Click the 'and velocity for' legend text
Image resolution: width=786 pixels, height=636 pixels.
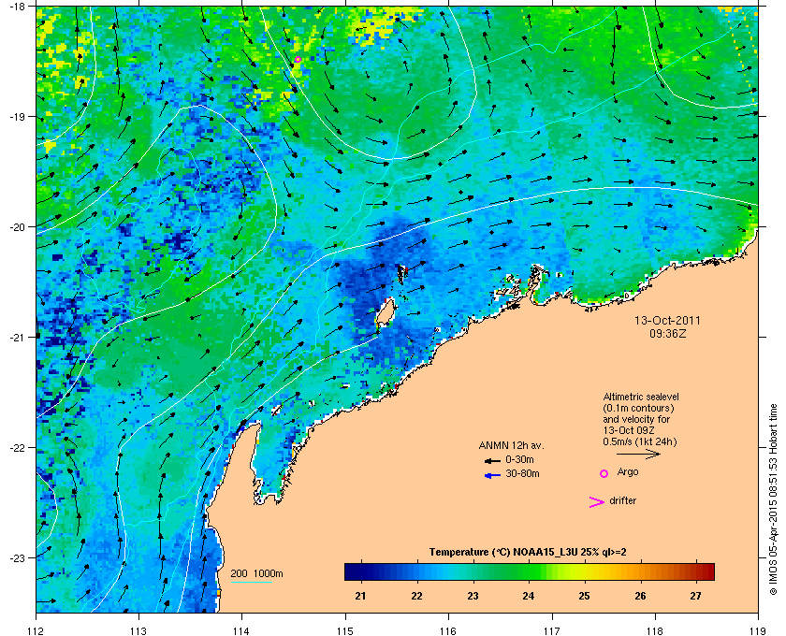pyautogui.click(x=636, y=419)
